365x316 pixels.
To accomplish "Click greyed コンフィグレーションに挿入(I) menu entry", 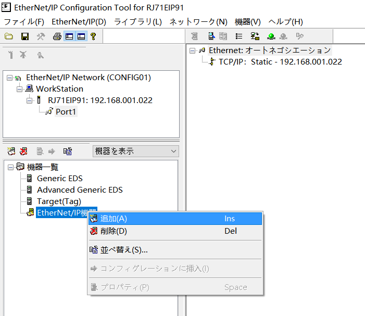I will (175, 269).
